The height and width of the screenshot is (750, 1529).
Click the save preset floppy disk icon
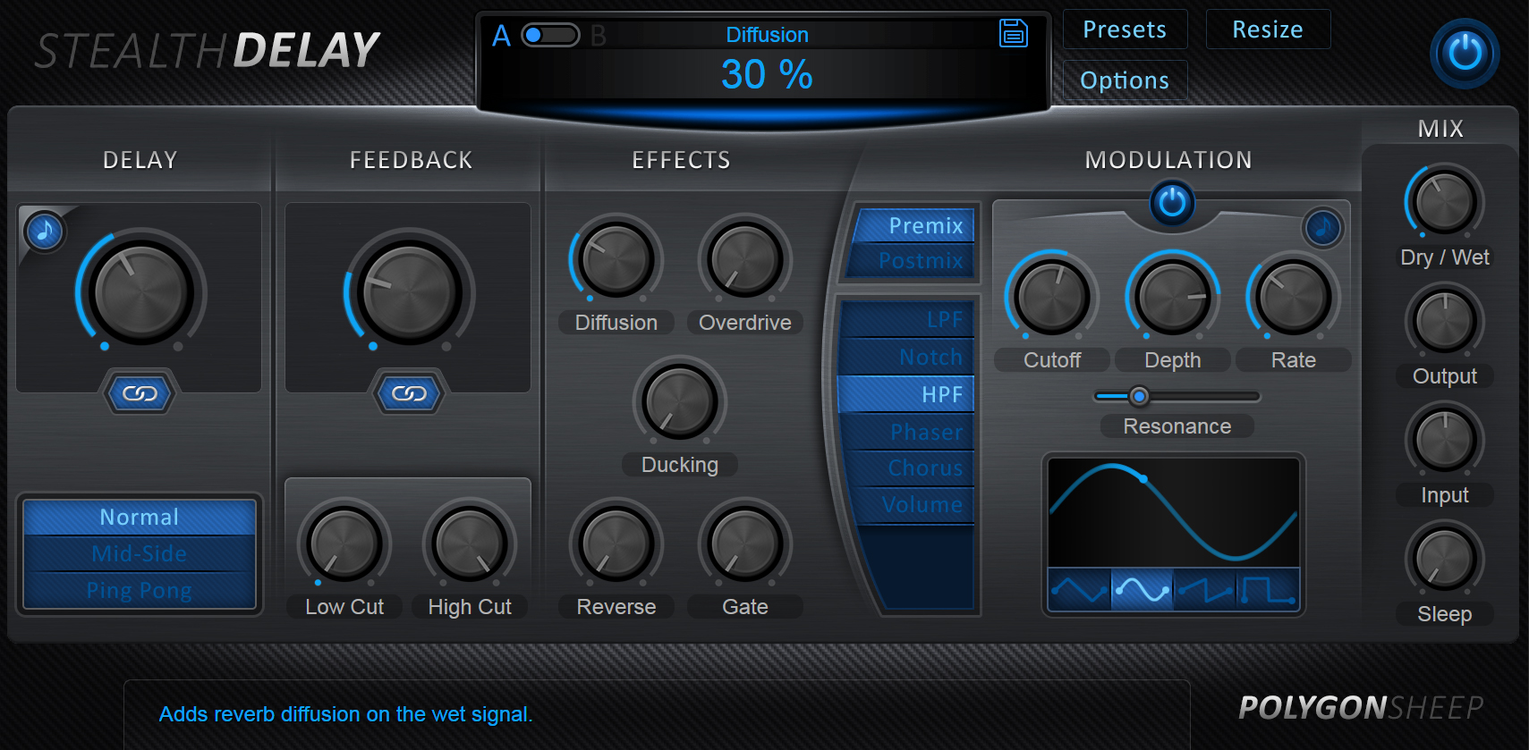tap(1013, 33)
